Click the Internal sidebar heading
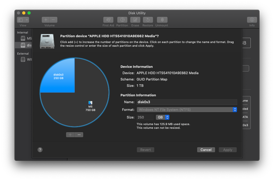Screen dimensions: 274x180 pyautogui.click(x=22, y=32)
